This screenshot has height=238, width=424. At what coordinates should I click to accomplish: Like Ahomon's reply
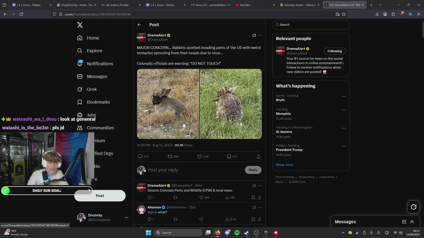coord(201,219)
